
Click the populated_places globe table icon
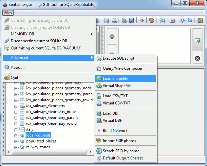[22, 141]
